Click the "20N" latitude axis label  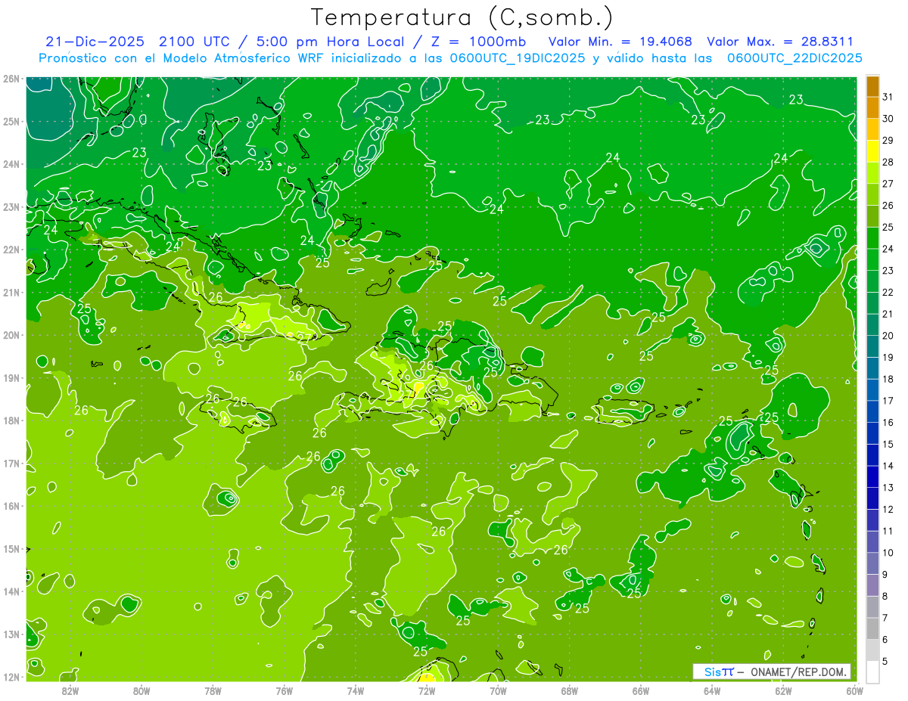[11, 335]
